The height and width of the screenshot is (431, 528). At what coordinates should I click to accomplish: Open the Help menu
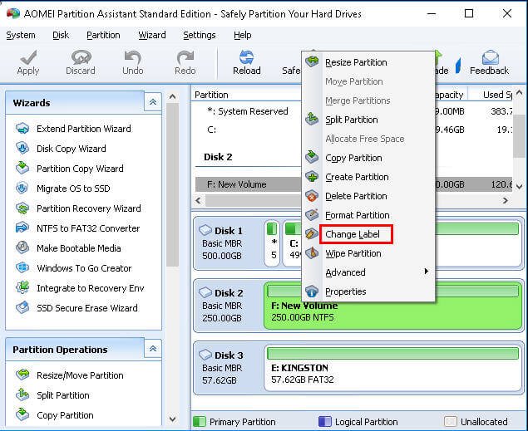(x=243, y=35)
